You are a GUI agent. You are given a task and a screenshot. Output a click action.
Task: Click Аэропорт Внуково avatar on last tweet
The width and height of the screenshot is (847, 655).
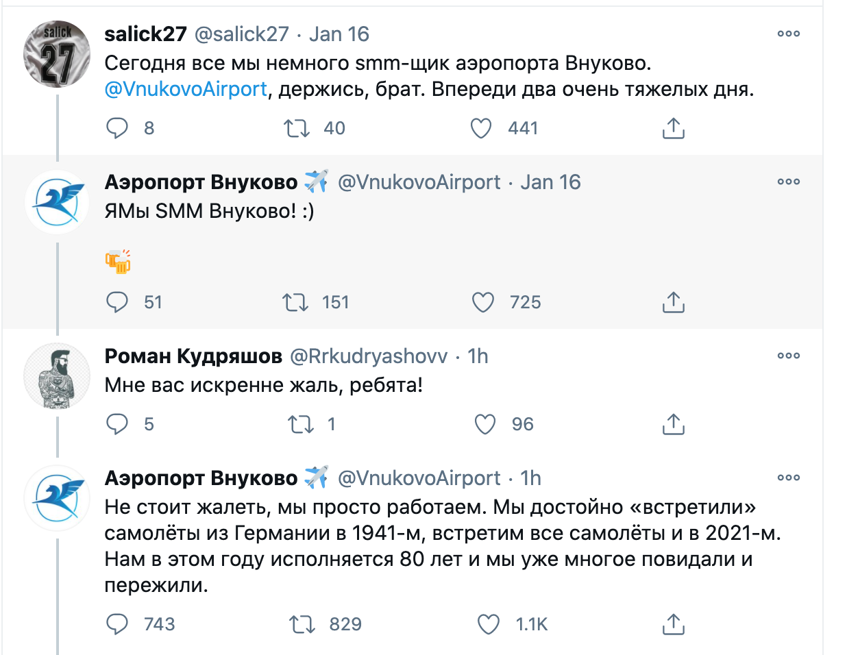[57, 498]
